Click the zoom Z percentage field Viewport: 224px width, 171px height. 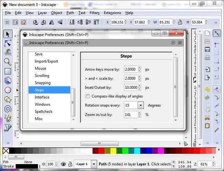[x=204, y=164]
